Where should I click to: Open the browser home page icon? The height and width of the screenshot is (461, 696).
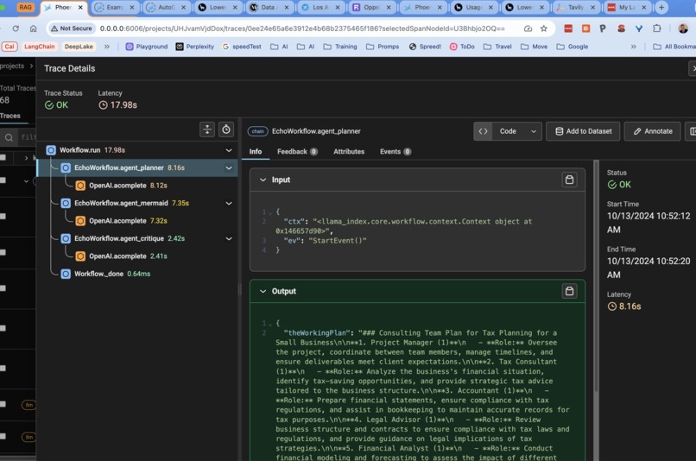click(34, 28)
